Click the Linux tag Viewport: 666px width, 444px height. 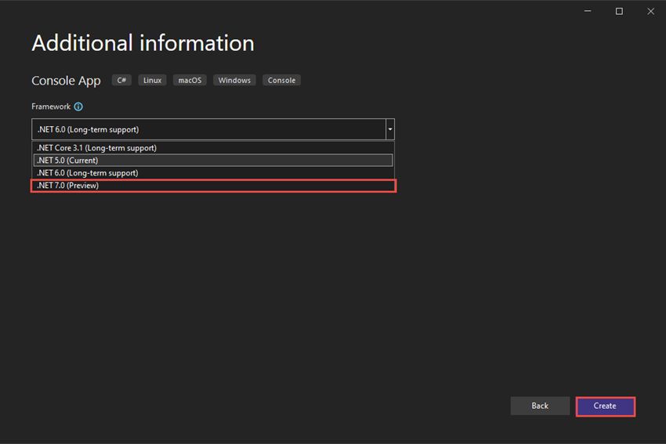(x=152, y=80)
